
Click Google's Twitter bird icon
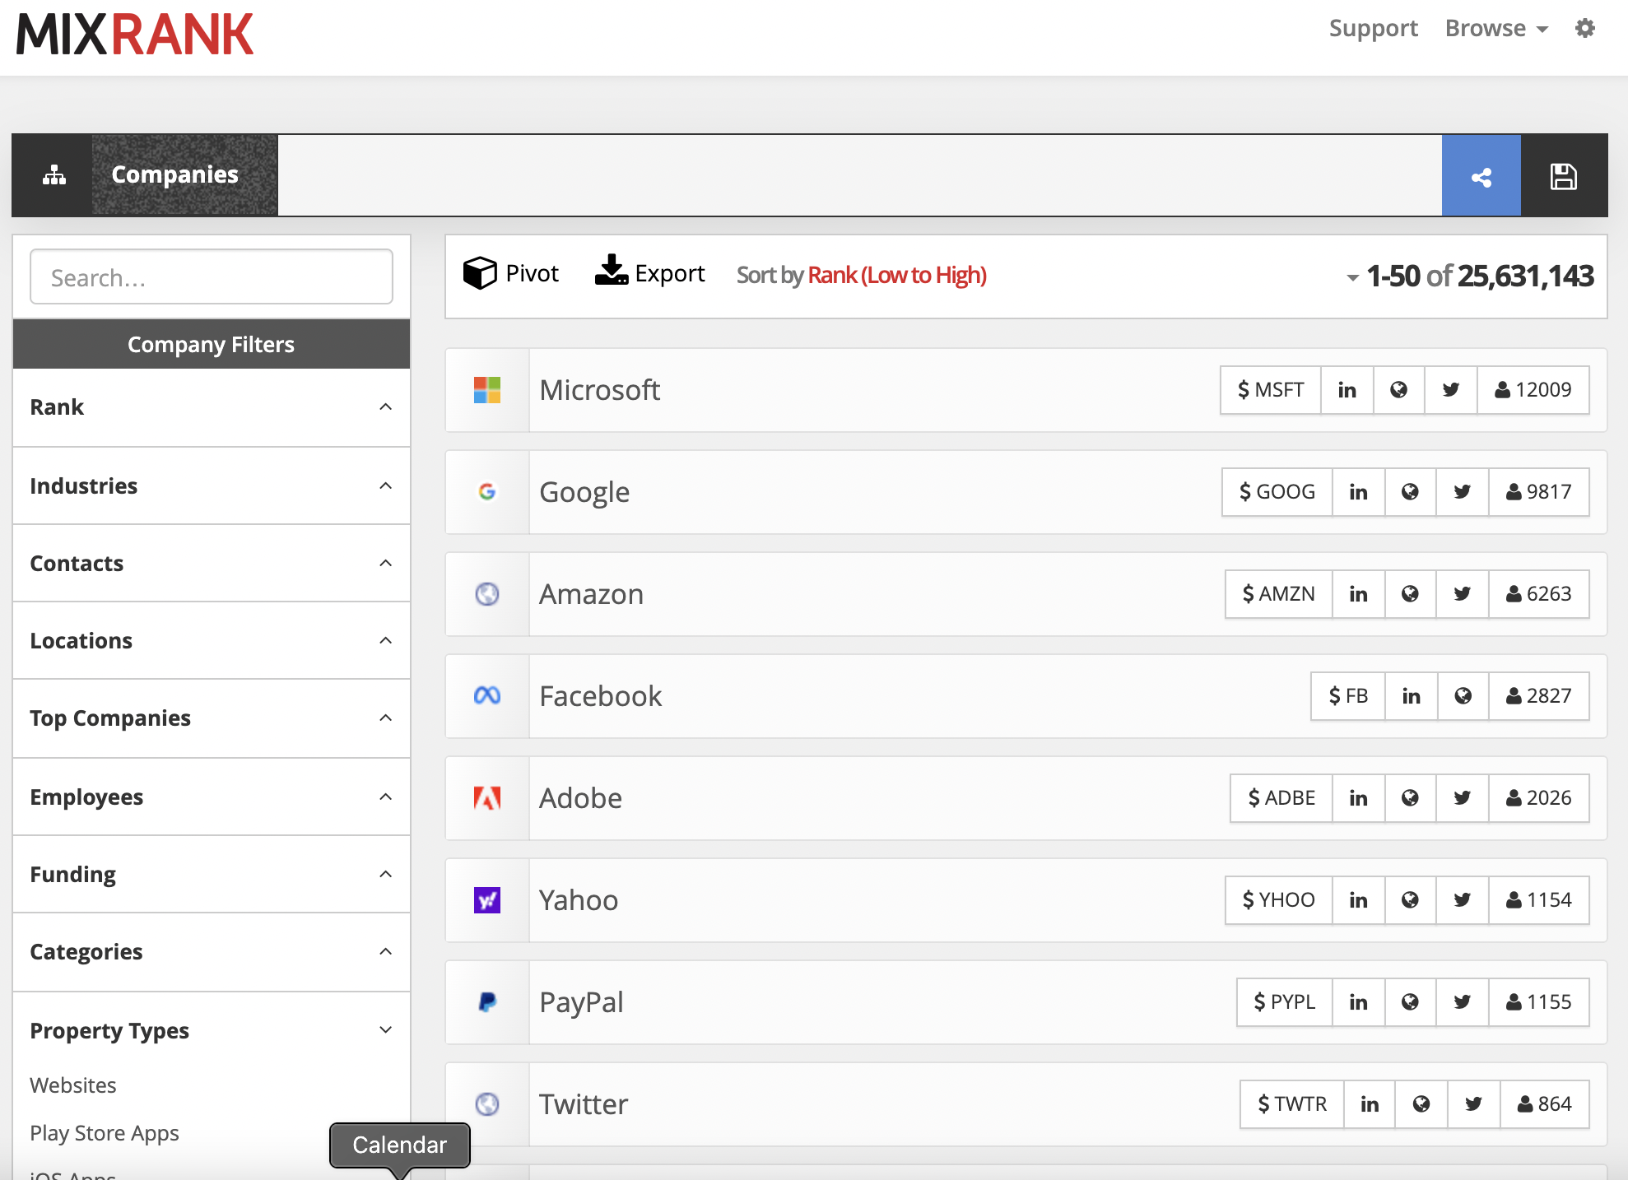(1462, 491)
